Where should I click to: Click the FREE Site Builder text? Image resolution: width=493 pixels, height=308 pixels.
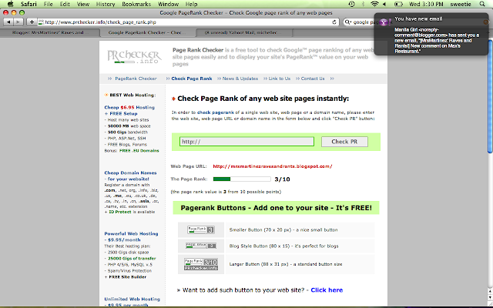coord(127,277)
